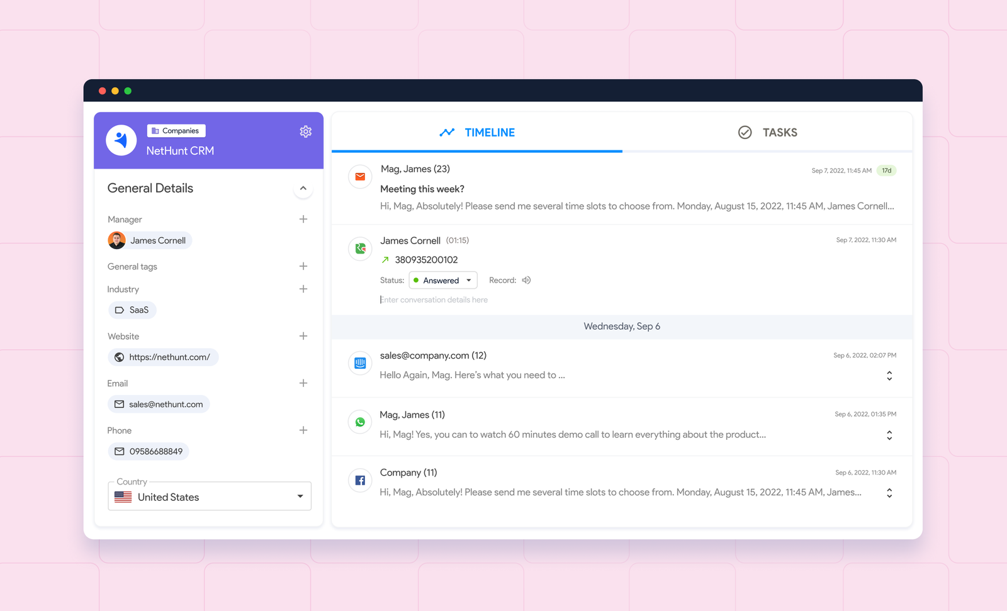
Task: Switch to the Tasks tab
Action: point(767,132)
